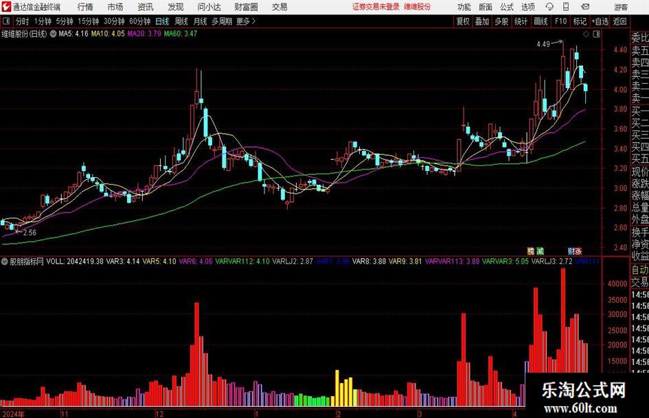The image size is (649, 418).
Task: Click the 4.49 high price label
Action: 543,44
